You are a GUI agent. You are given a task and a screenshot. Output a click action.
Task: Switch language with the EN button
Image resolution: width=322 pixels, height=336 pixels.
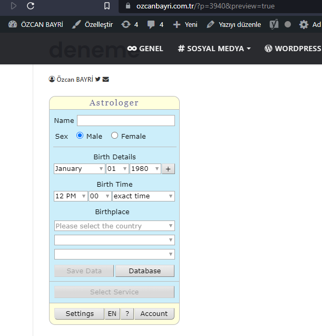tap(112, 314)
